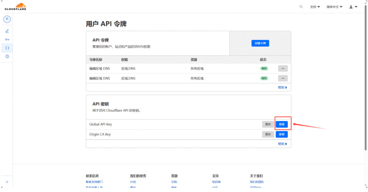Click 查看 for Global API Key
Screen dimensions: 368x192
282,124
